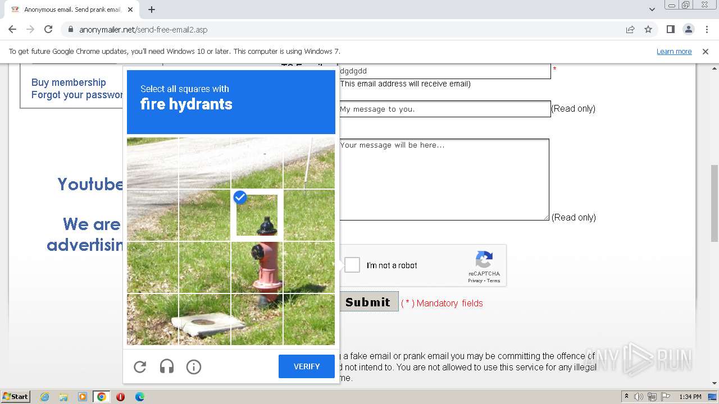This screenshot has width=719, height=404.
Task: Select the tile with the concrete slab
Action: pos(204,319)
